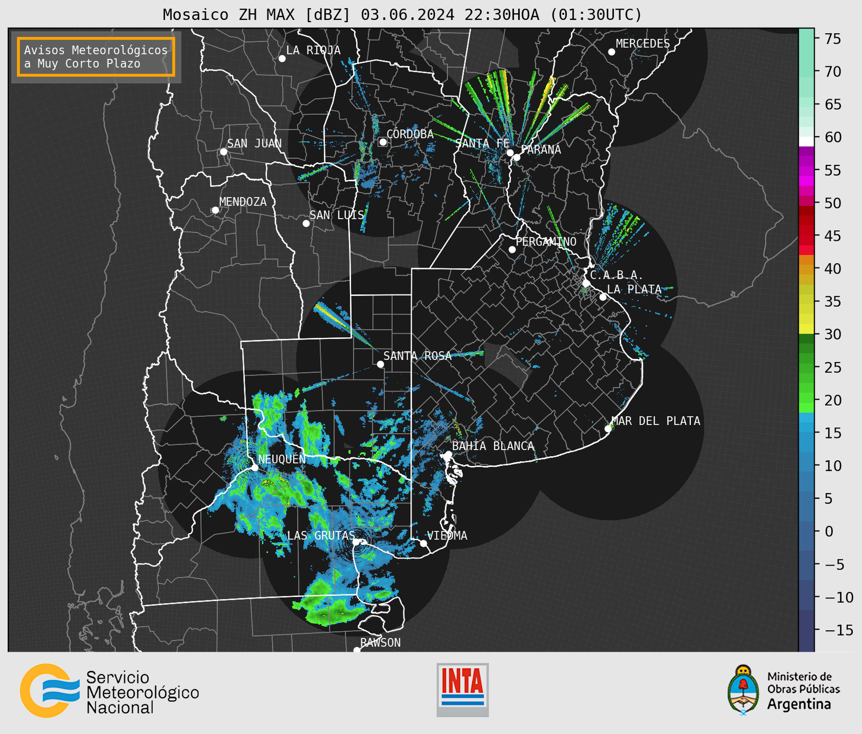The width and height of the screenshot is (862, 734).
Task: Click the 45 dBZ red band on colorbar
Action: pos(806,236)
